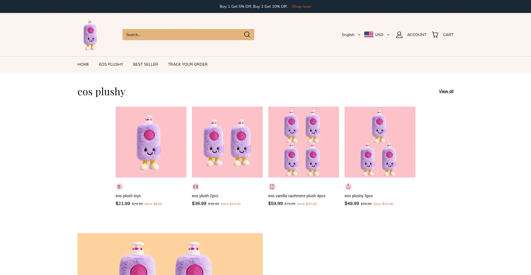Expand the English language dropdown
This screenshot has width=531, height=275.
(351, 35)
